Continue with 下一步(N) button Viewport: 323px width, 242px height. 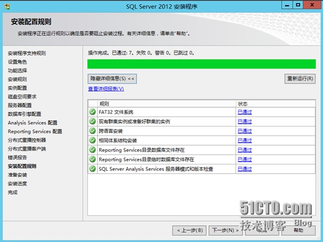[x=226, y=230]
